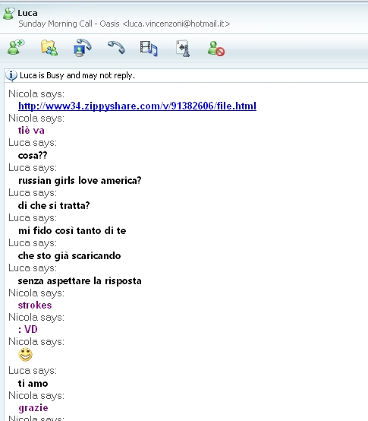Click the message 'di che si tratta?'

click(x=54, y=205)
